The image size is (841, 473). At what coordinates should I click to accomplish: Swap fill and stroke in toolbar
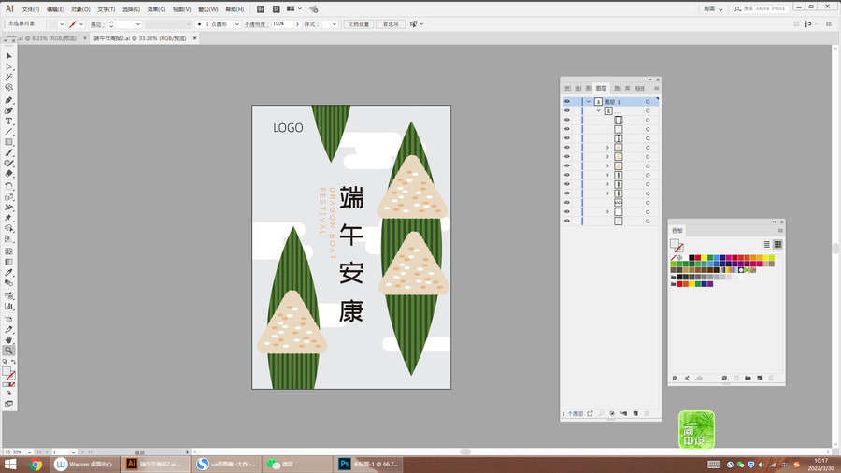pyautogui.click(x=13, y=362)
